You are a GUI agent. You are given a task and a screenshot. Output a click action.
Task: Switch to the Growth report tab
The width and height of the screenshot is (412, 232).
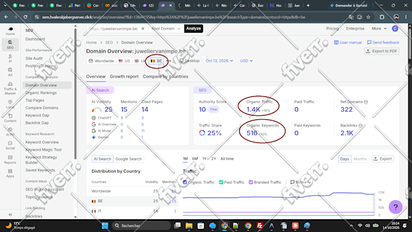124,76
